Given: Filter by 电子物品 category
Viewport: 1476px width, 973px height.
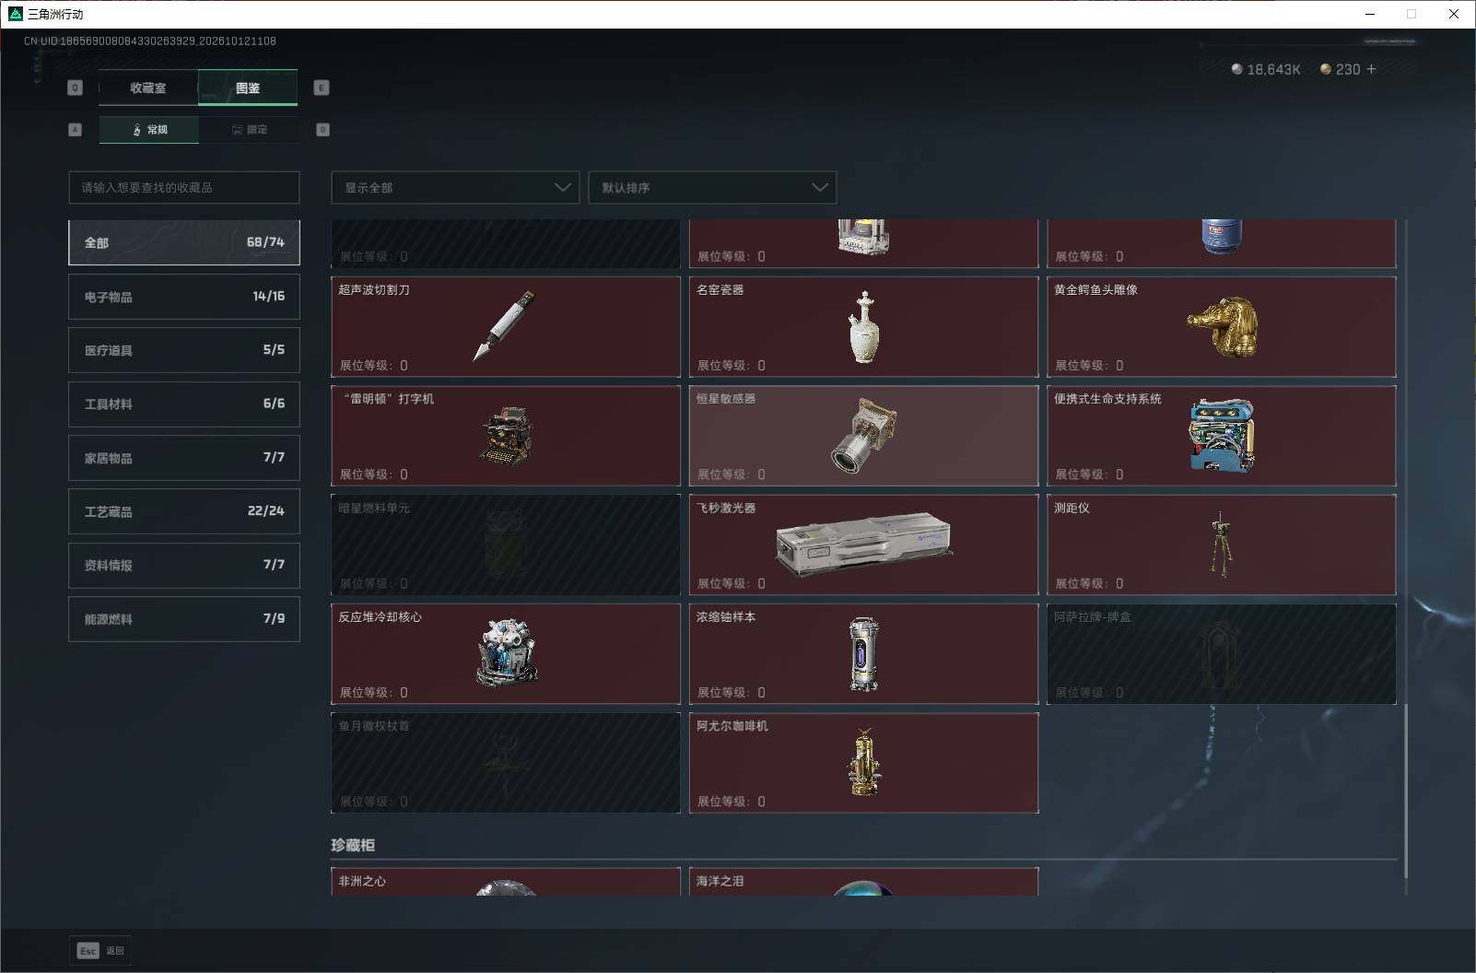Looking at the screenshot, I should [x=184, y=297].
